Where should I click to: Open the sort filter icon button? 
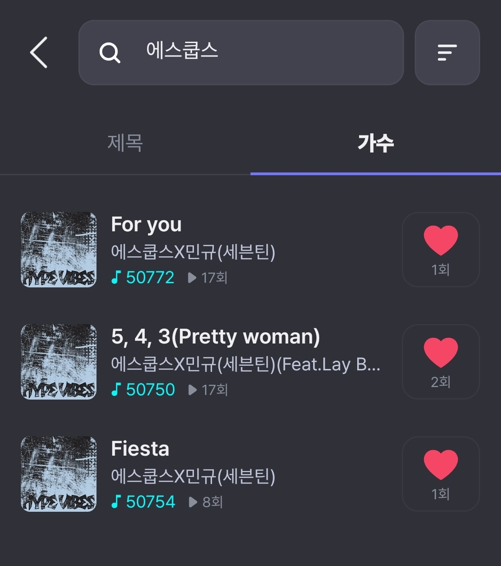click(447, 52)
